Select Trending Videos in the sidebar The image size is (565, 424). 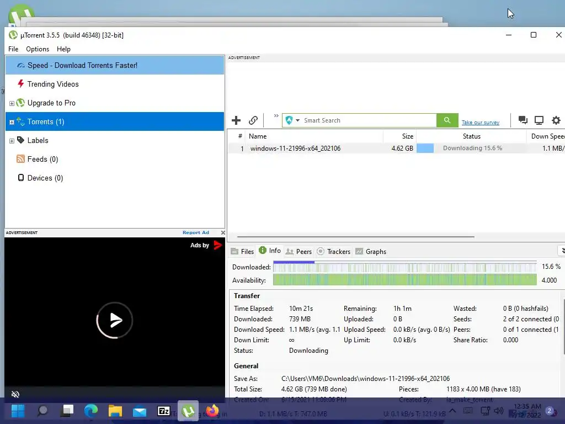tap(115, 84)
